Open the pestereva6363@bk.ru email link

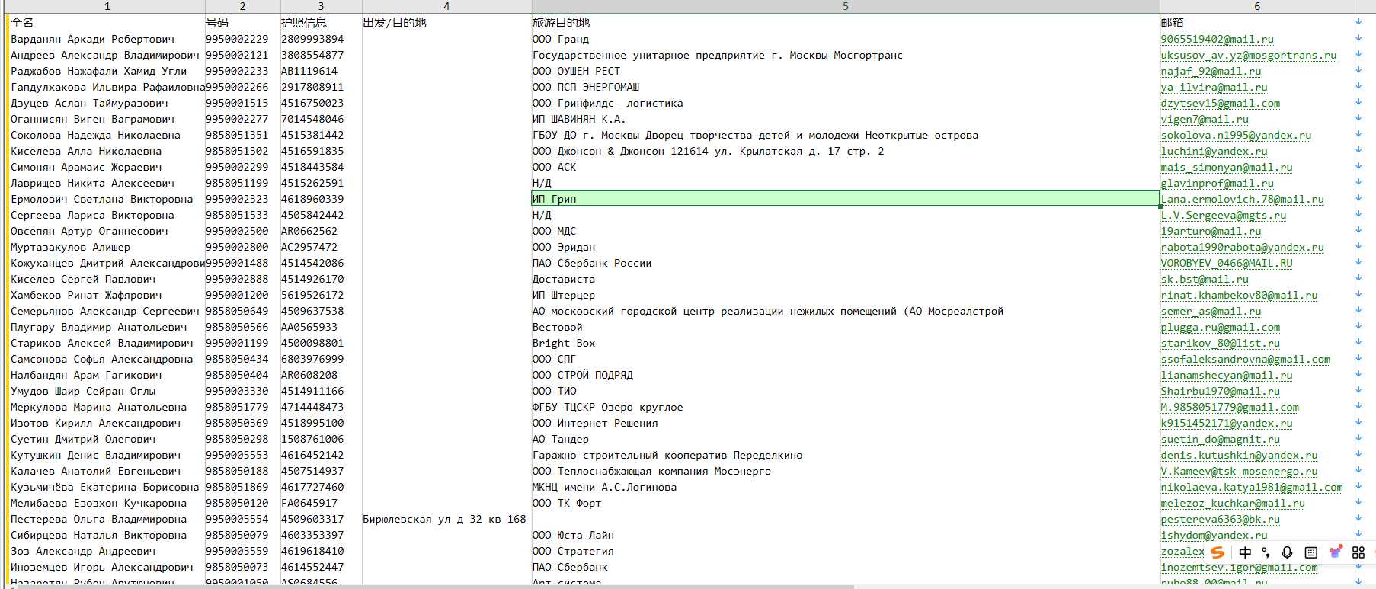[x=1220, y=519]
